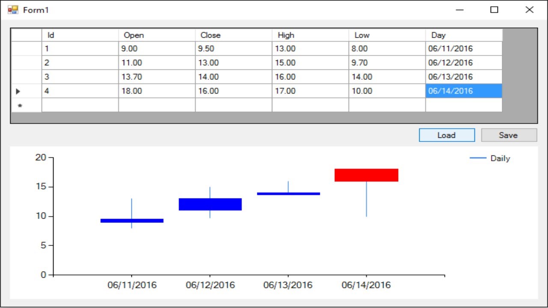Select Open cell with value 18.00
The height and width of the screenshot is (308, 548).
[x=157, y=91]
